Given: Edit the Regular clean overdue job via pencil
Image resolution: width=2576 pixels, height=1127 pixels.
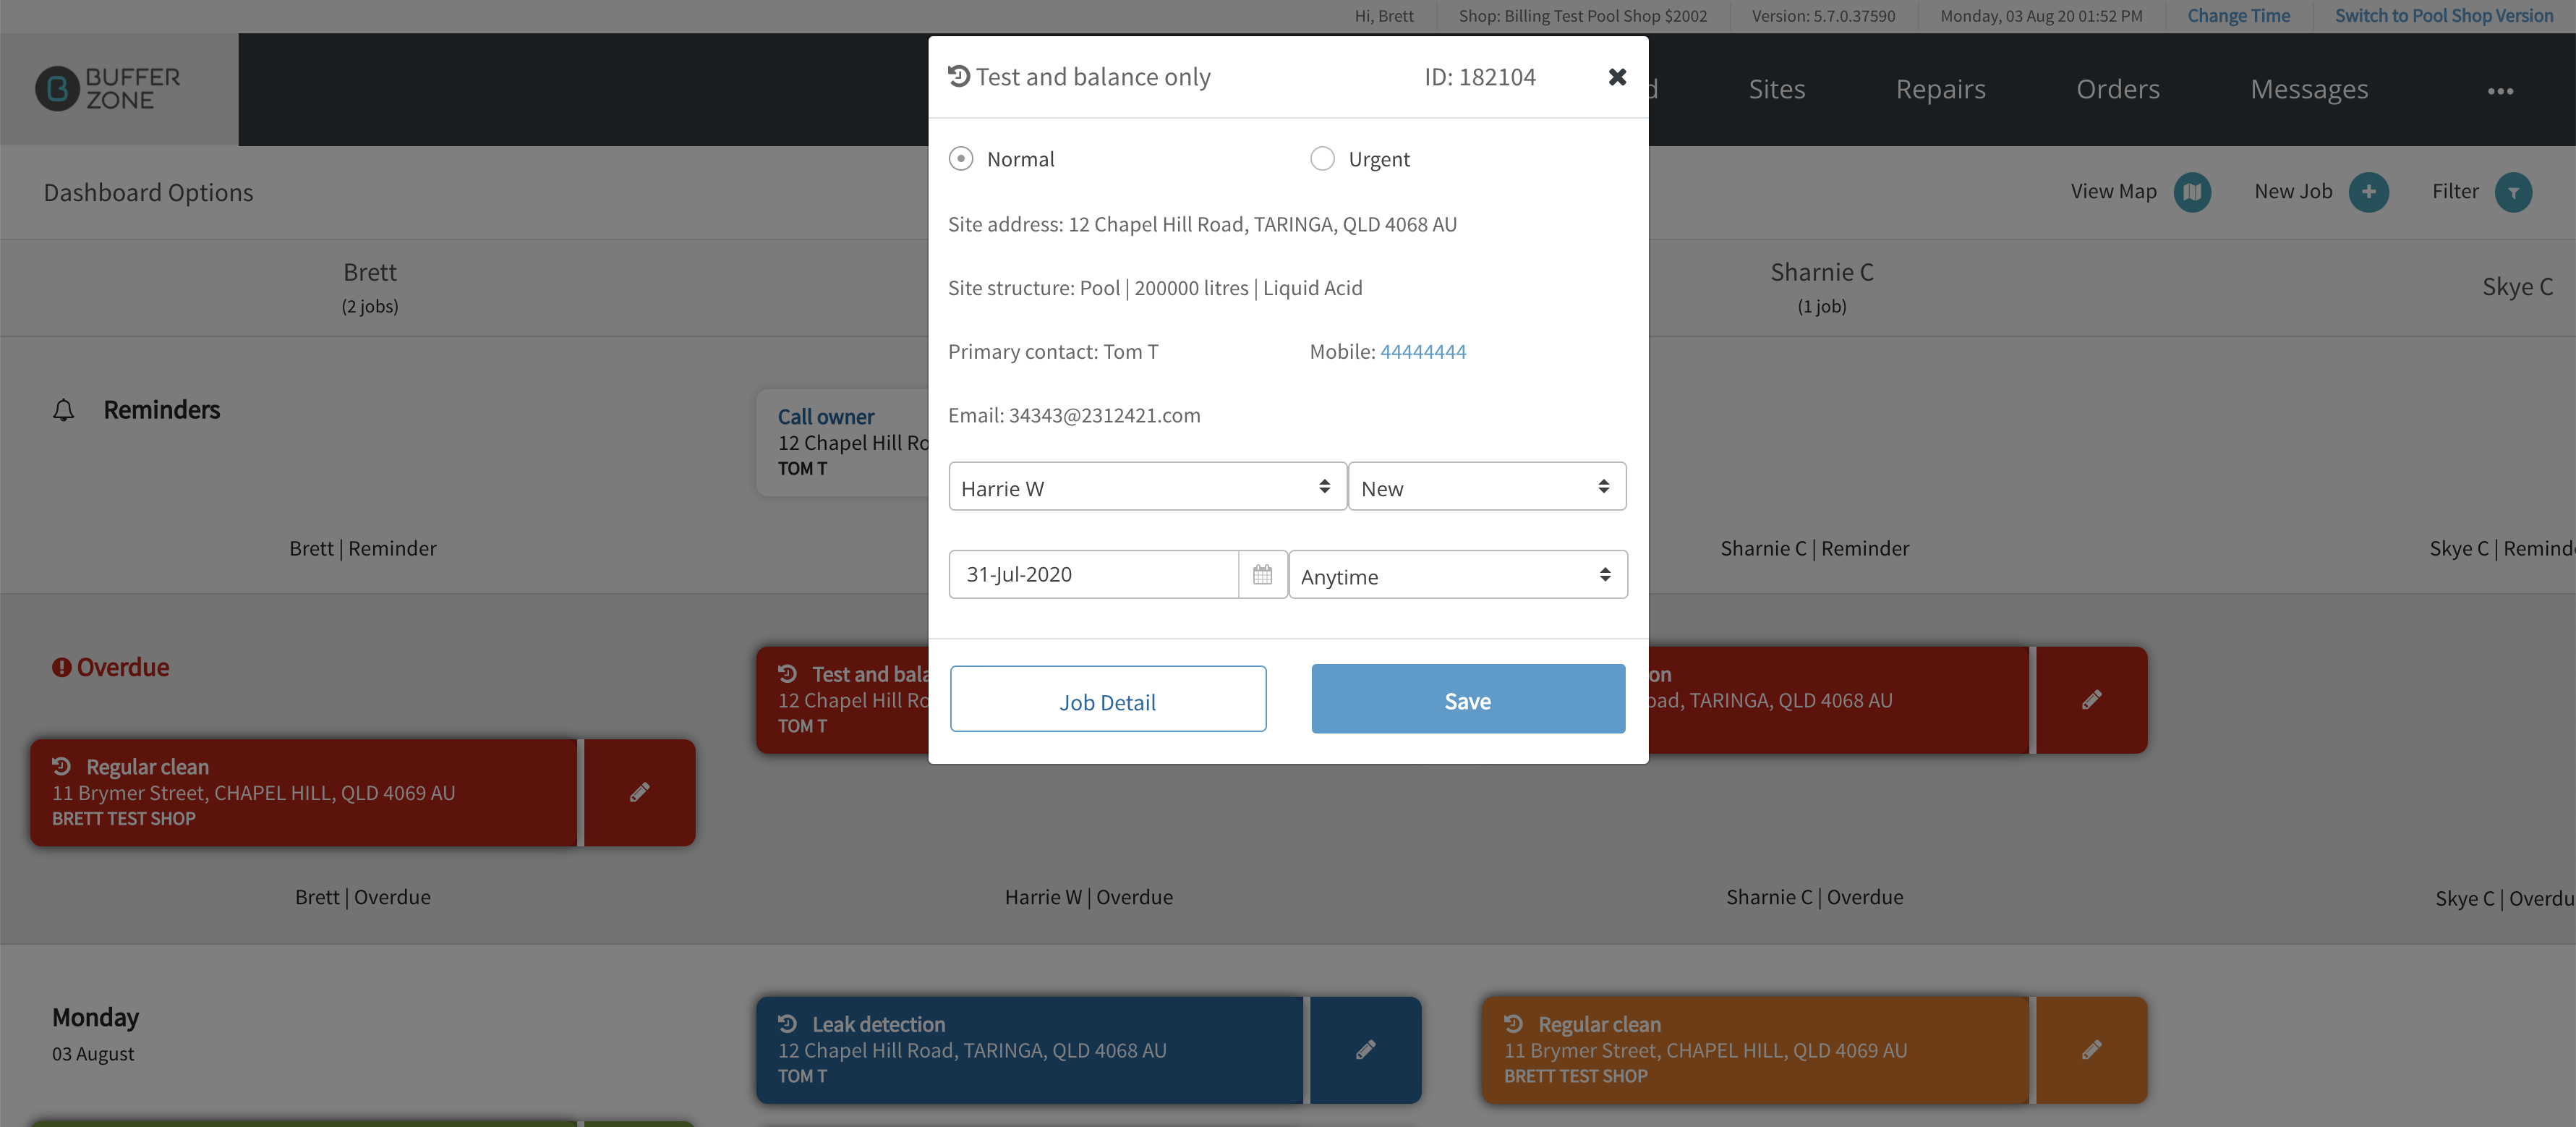Looking at the screenshot, I should click(639, 792).
